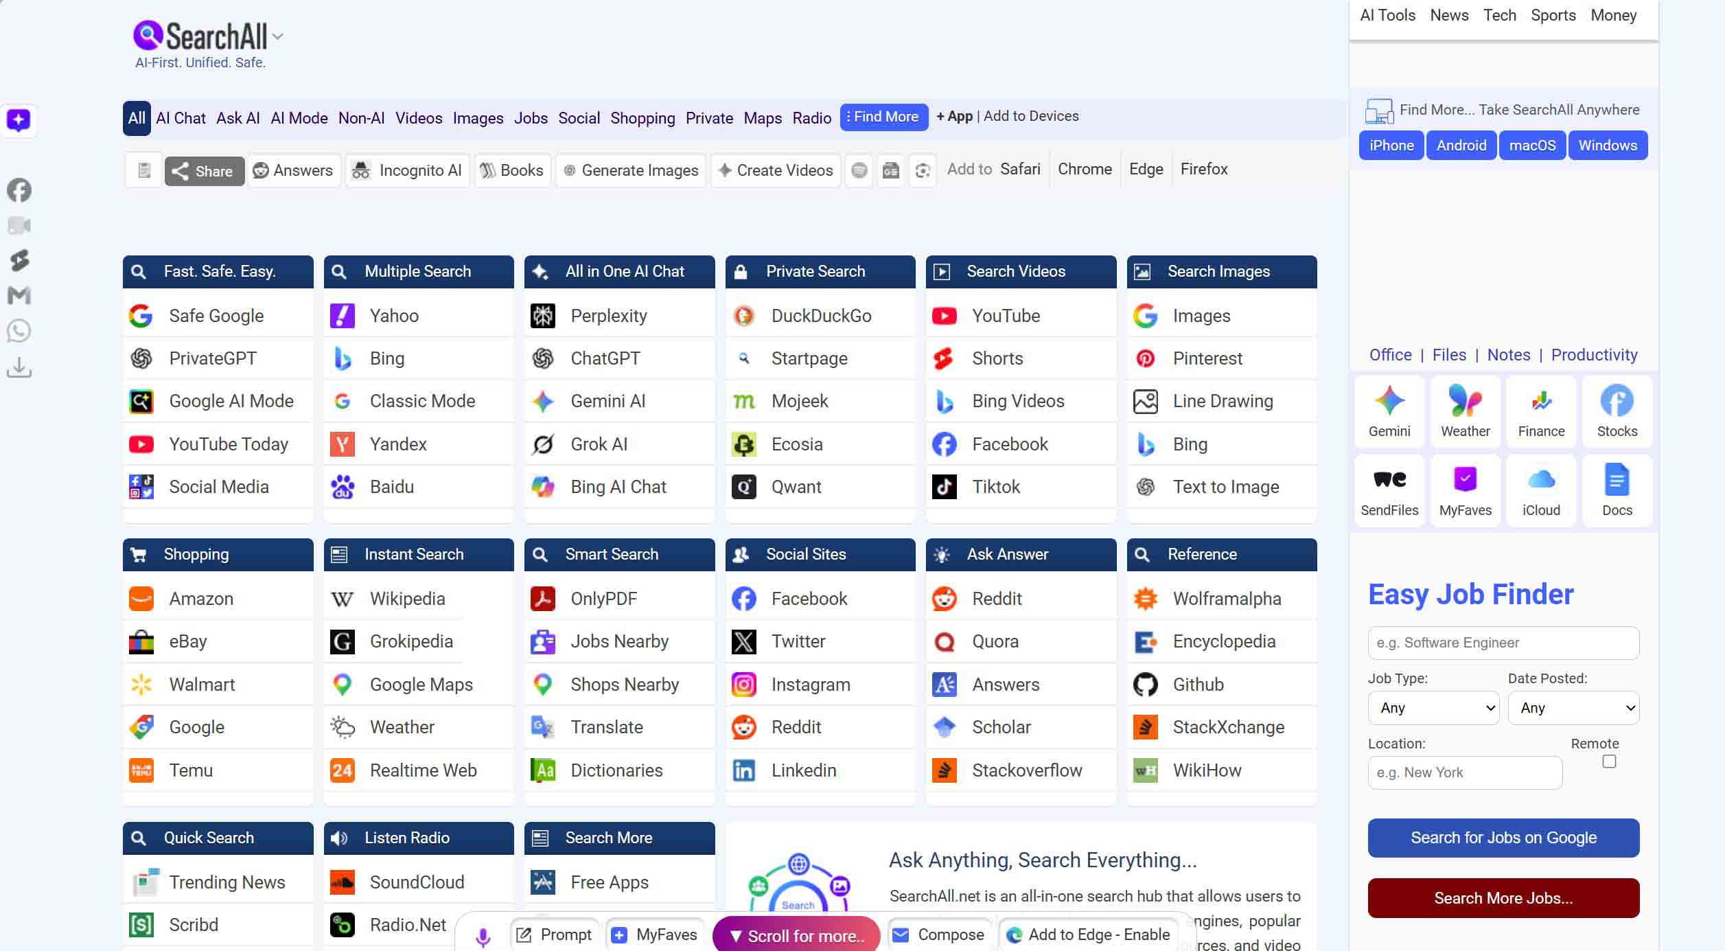
Task: Click the Generate Images button
Action: (630, 170)
